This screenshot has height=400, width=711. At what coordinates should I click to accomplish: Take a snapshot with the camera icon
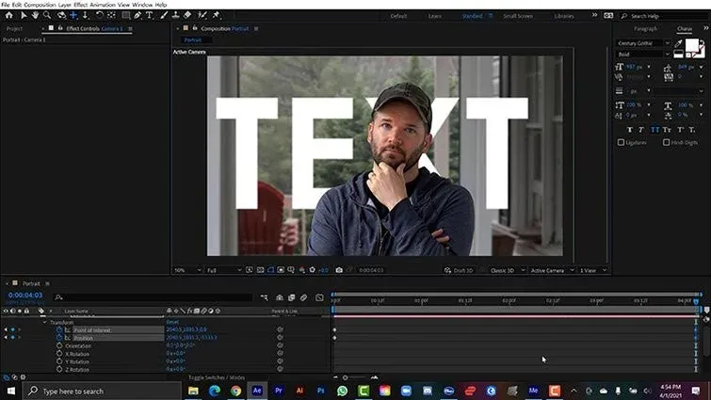[x=339, y=270]
